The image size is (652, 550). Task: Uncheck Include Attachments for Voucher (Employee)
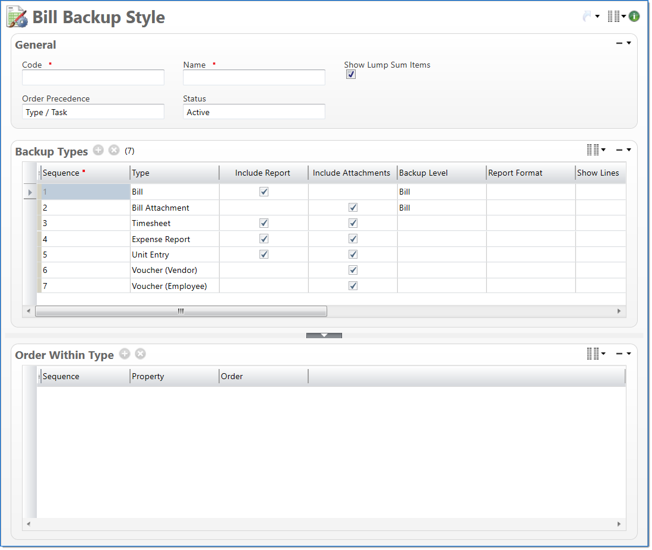click(x=353, y=286)
